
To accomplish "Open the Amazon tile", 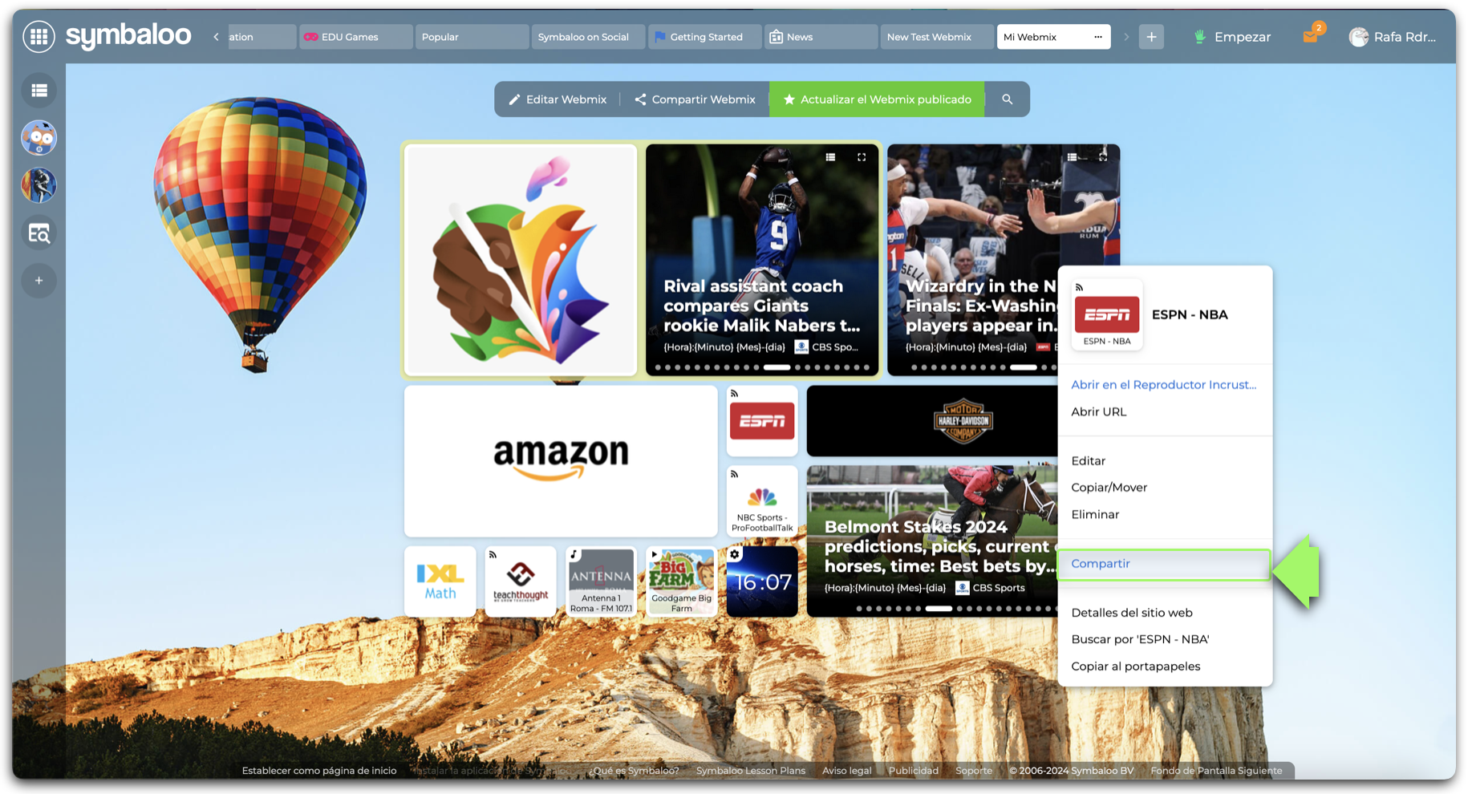I will [x=561, y=461].
